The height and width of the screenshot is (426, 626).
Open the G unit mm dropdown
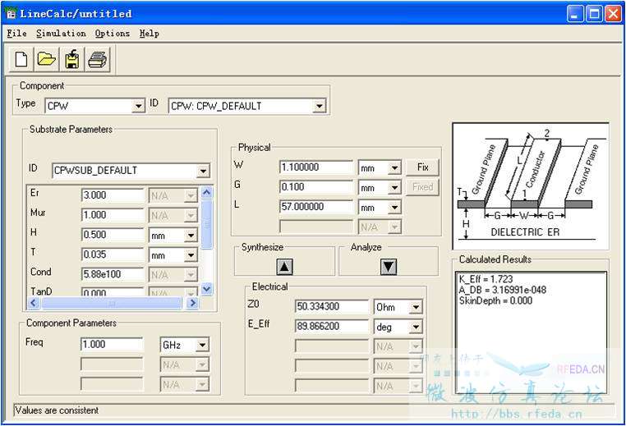click(x=394, y=187)
